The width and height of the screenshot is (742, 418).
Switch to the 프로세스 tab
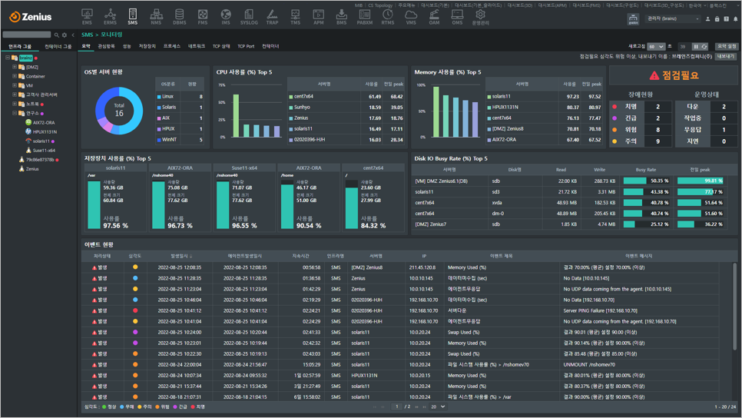[x=172, y=46]
